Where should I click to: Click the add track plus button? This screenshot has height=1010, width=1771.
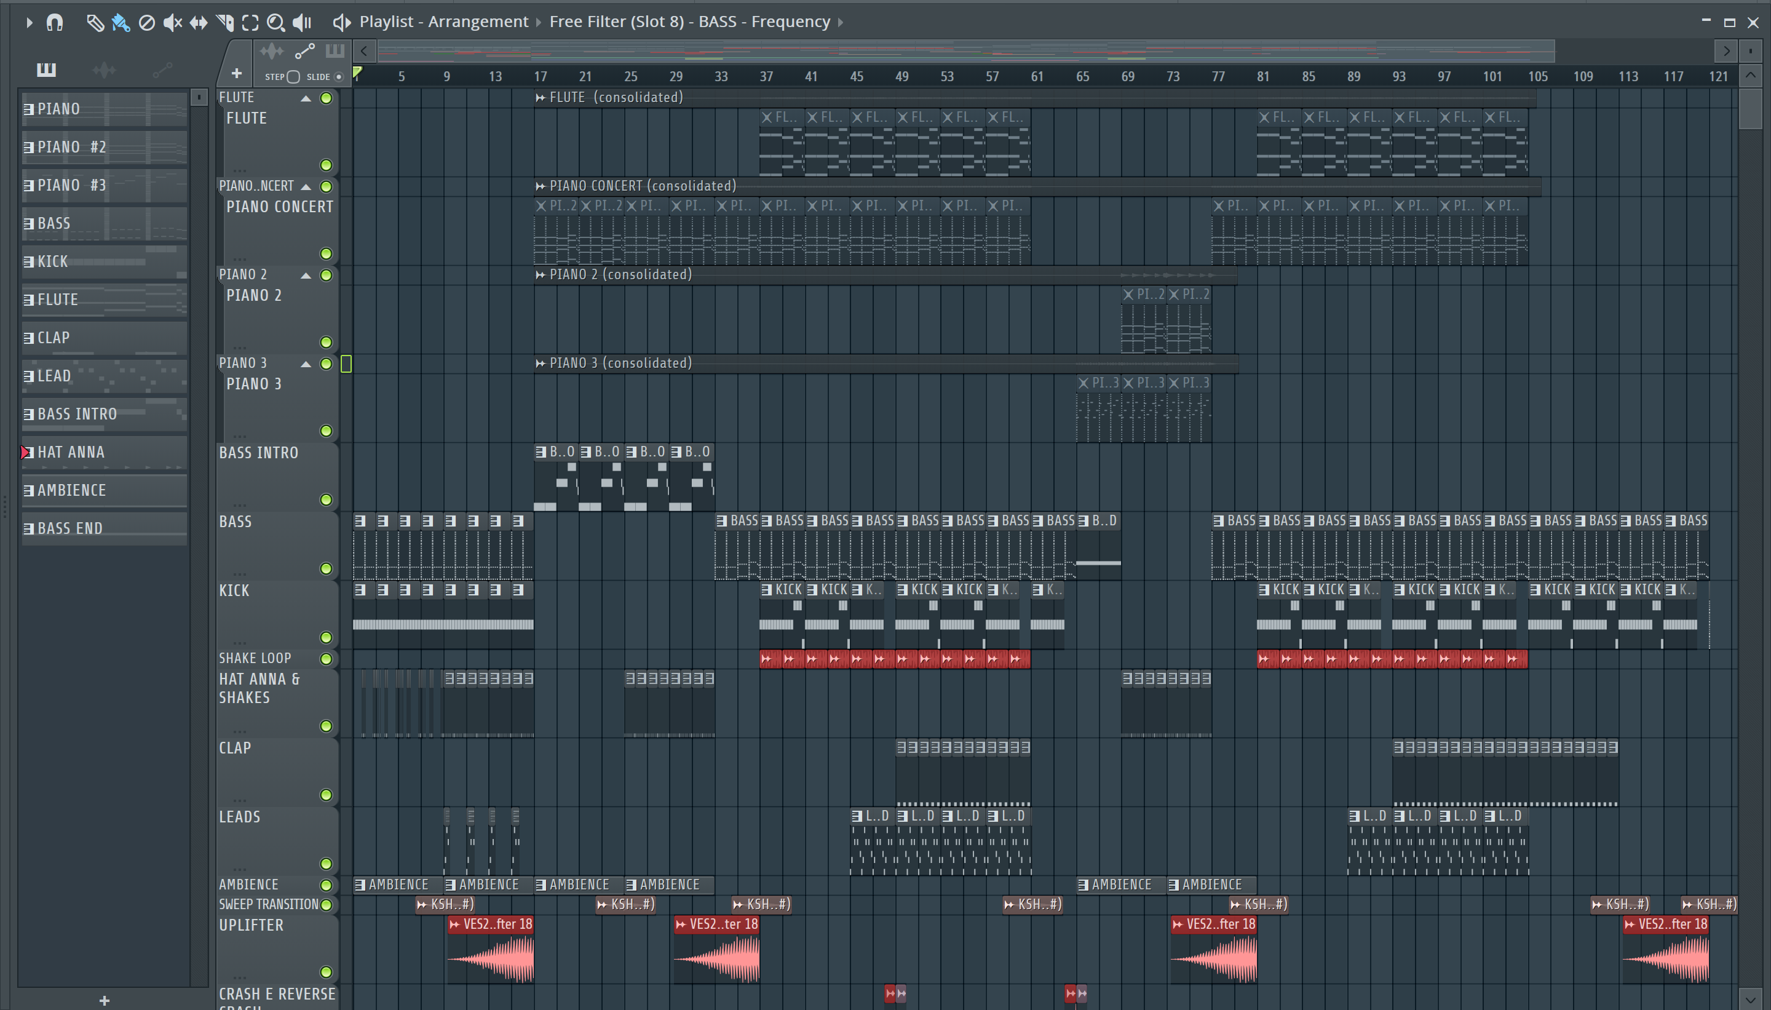coord(237,73)
